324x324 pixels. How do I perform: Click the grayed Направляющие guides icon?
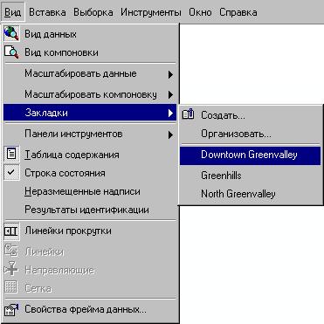click(x=11, y=268)
